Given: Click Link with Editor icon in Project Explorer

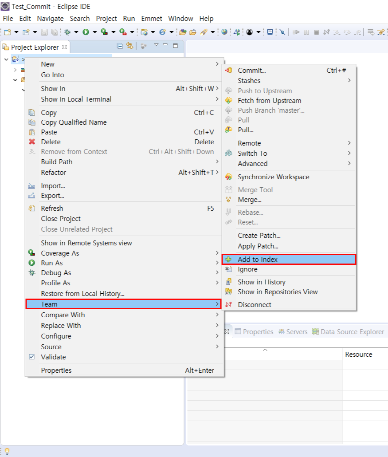Looking at the screenshot, I should click(x=129, y=46).
